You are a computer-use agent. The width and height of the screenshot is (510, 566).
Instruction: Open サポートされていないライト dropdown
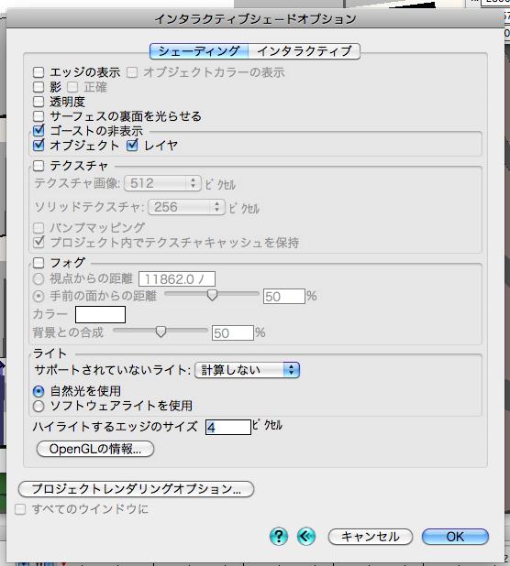pyautogui.click(x=248, y=370)
